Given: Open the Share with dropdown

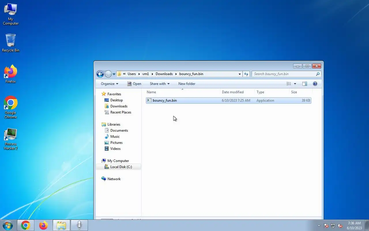Looking at the screenshot, I should (x=159, y=84).
